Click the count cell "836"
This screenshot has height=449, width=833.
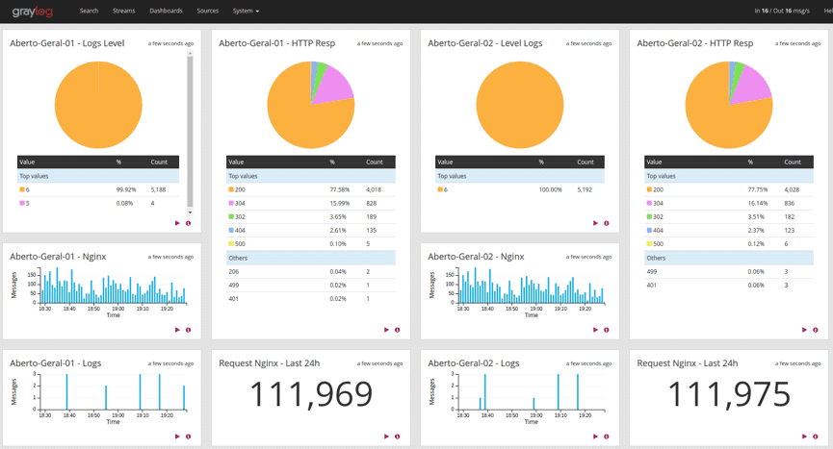pos(790,203)
